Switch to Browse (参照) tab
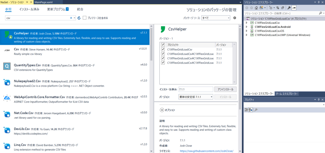325x153 pixels. point(8,9)
